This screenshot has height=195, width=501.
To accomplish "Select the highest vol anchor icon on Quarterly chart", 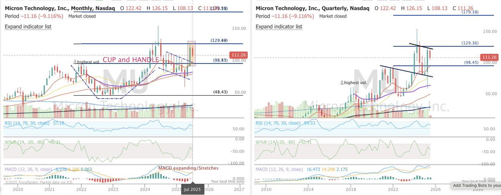I will 342,83.
